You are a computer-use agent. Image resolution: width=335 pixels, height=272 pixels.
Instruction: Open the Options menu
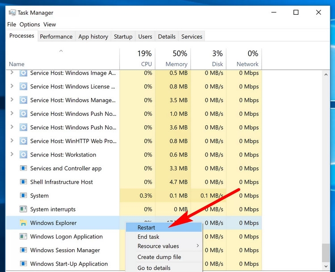tap(29, 25)
